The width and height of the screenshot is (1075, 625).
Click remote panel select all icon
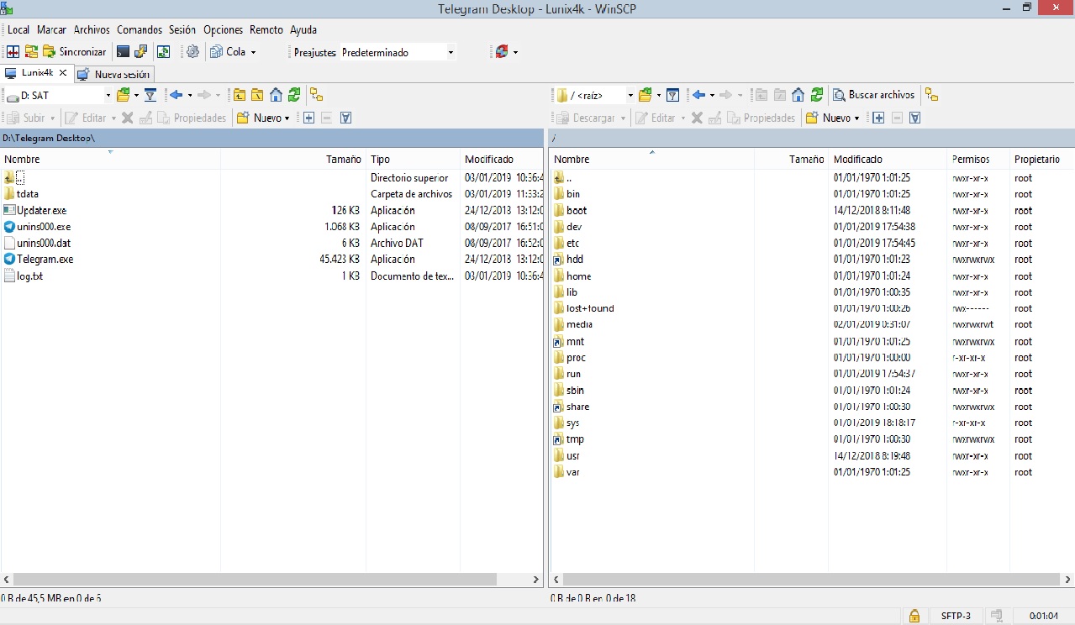click(915, 118)
